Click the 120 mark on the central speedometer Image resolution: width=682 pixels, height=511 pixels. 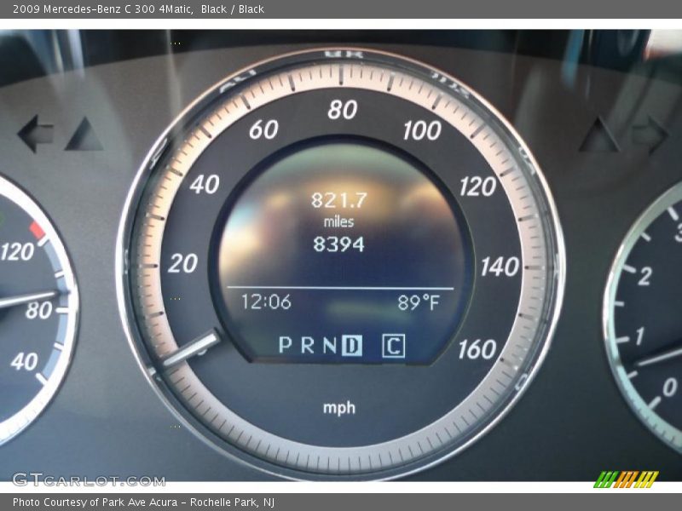click(x=478, y=187)
